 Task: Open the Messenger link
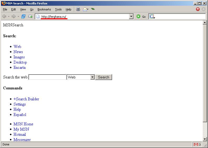22,140
